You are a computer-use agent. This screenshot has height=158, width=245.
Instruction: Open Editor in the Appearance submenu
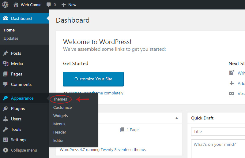coord(58,141)
